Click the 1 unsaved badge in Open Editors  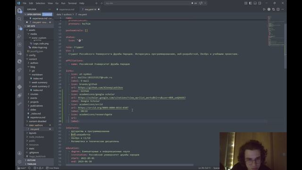(47, 15)
